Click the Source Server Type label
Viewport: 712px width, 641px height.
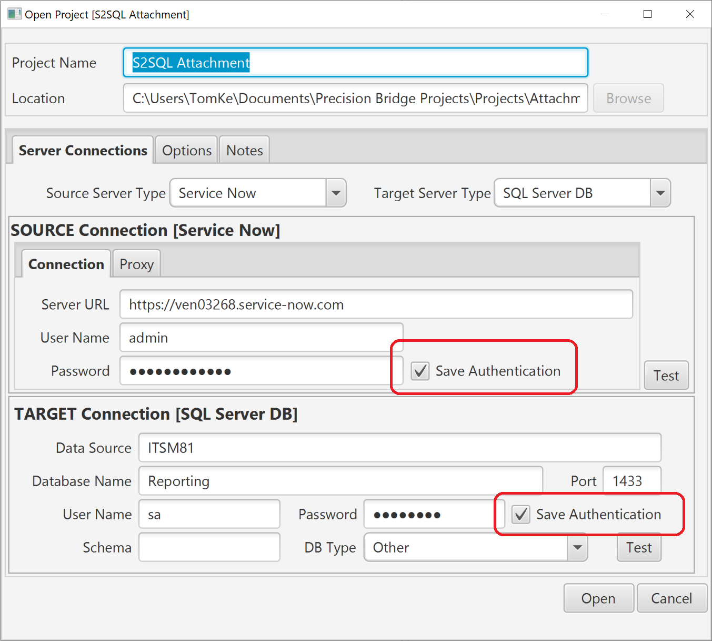coord(106,193)
